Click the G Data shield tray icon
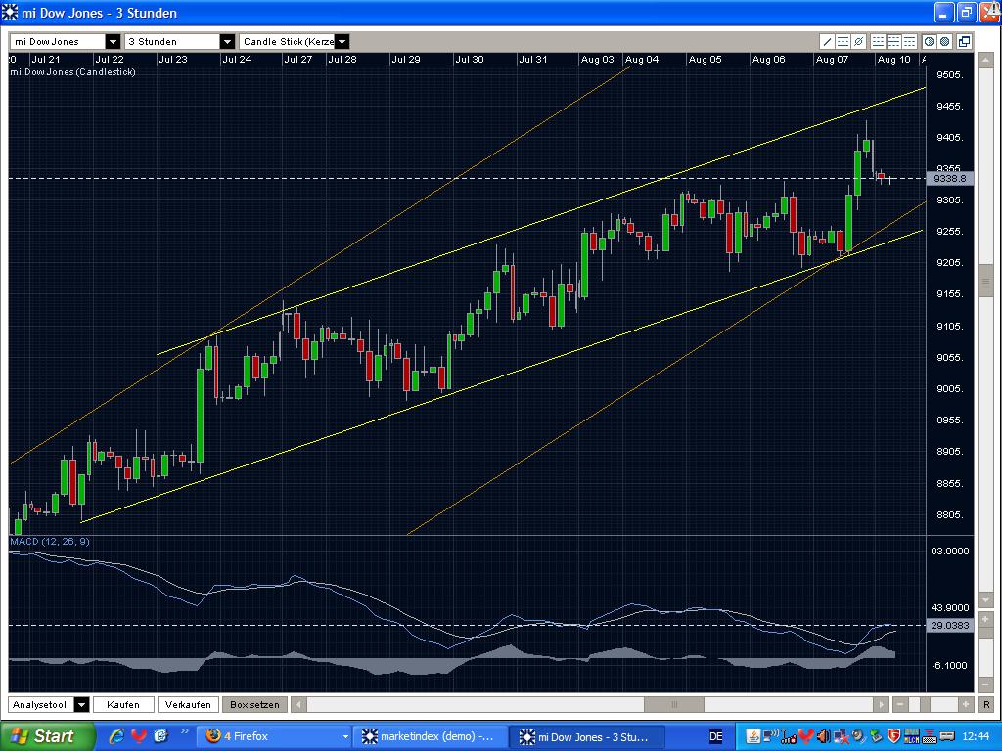Screen dimensions: 1002x751 pyautogui.click(x=894, y=736)
